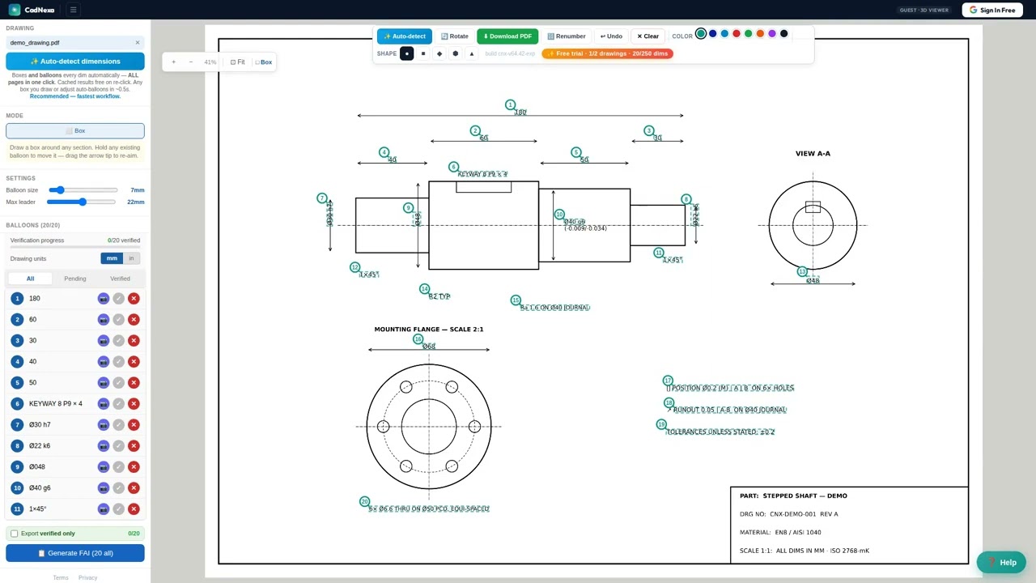Select the square balloon shape

(422, 53)
